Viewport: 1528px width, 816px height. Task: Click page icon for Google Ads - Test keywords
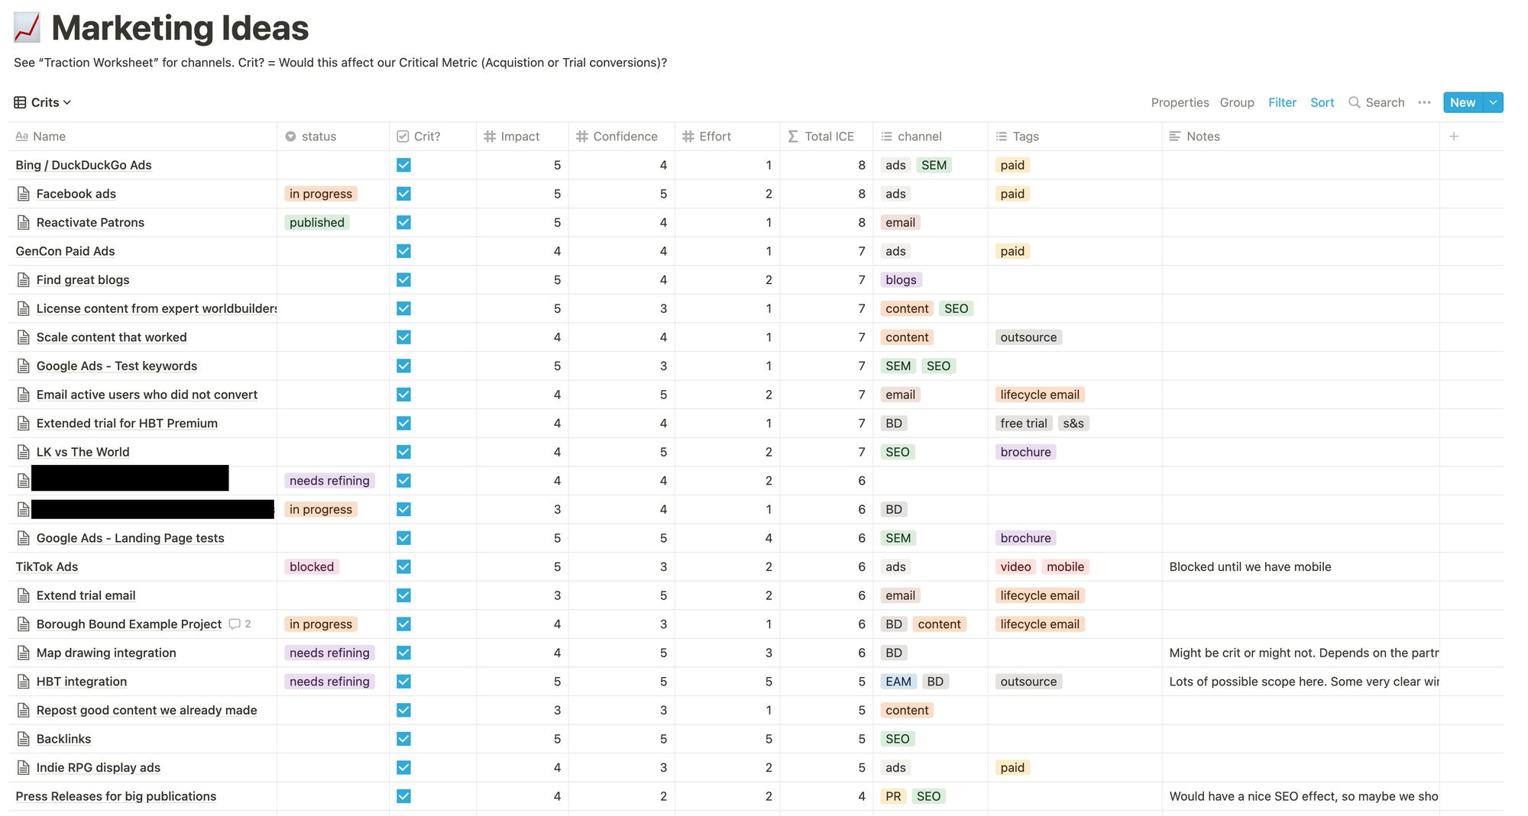click(x=24, y=366)
